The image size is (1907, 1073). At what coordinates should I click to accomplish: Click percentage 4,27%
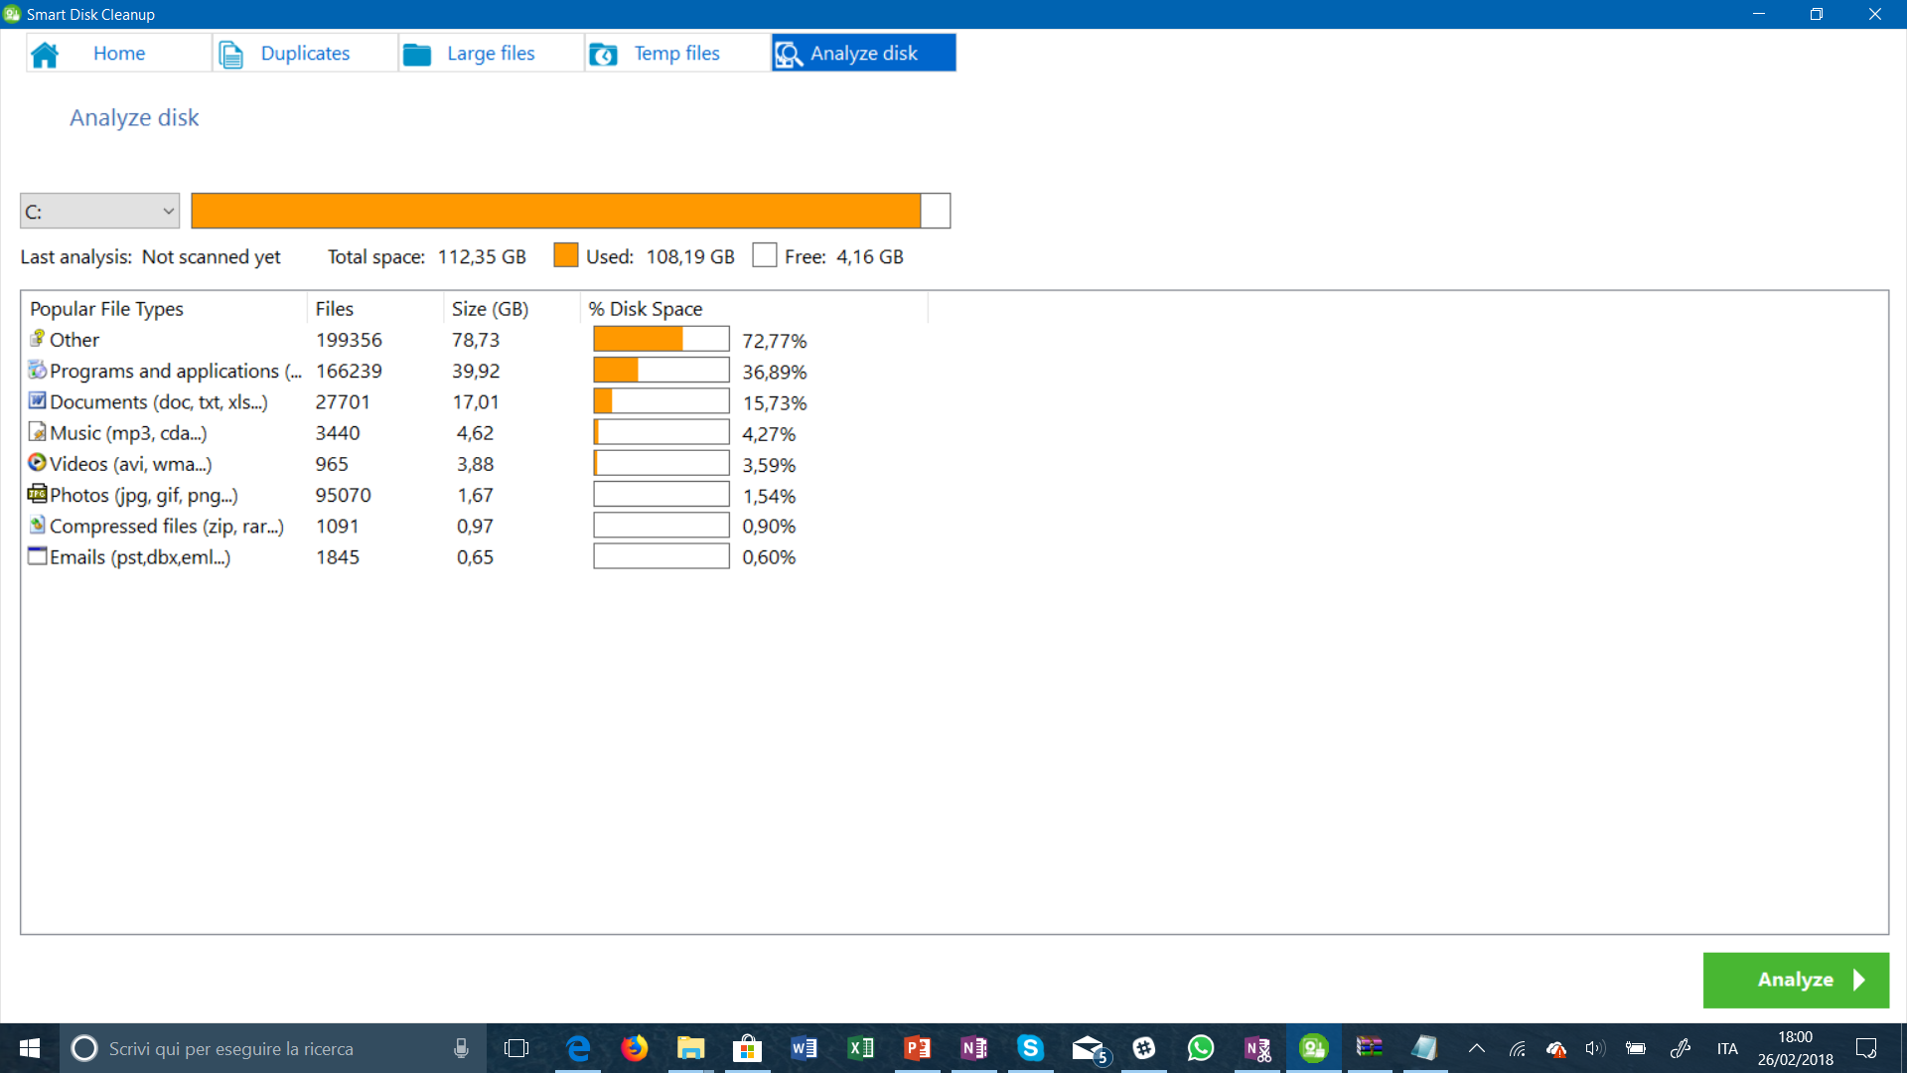[x=769, y=434]
